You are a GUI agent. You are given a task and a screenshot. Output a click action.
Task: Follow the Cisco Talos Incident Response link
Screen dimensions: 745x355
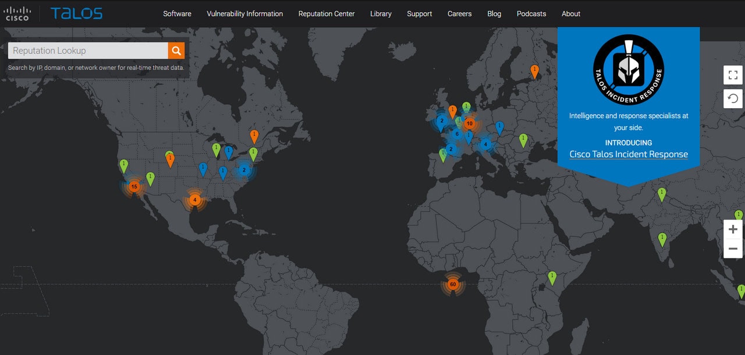(629, 154)
